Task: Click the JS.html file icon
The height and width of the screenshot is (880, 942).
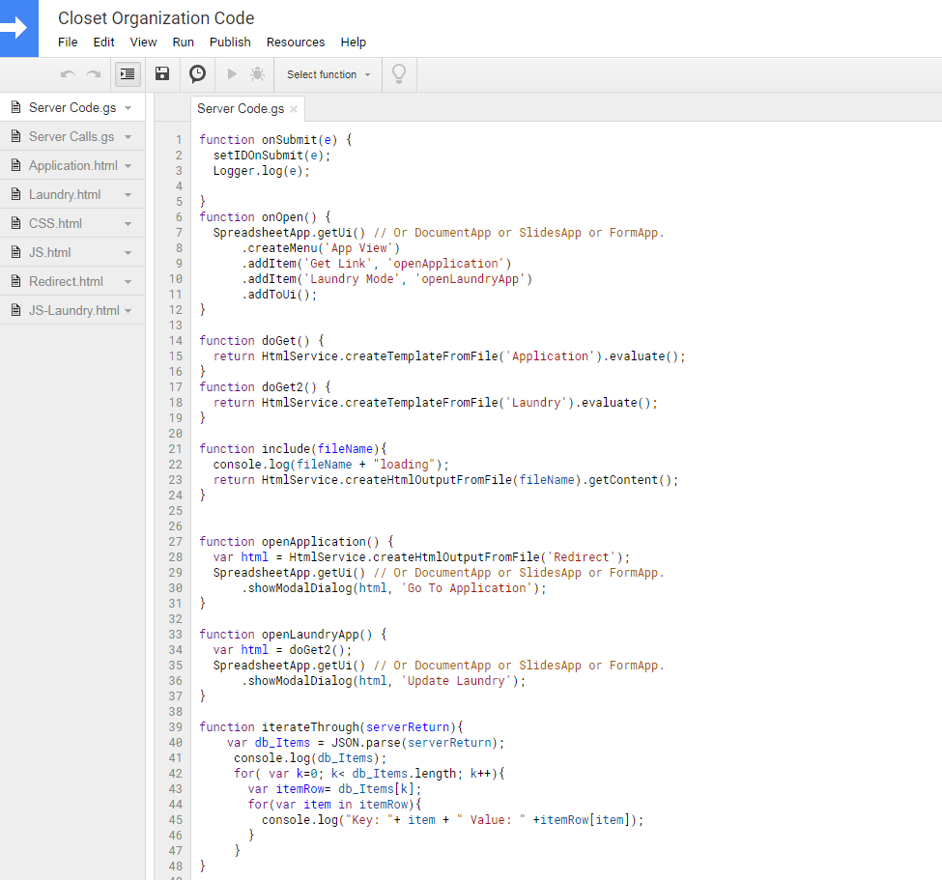Action: pos(16,252)
